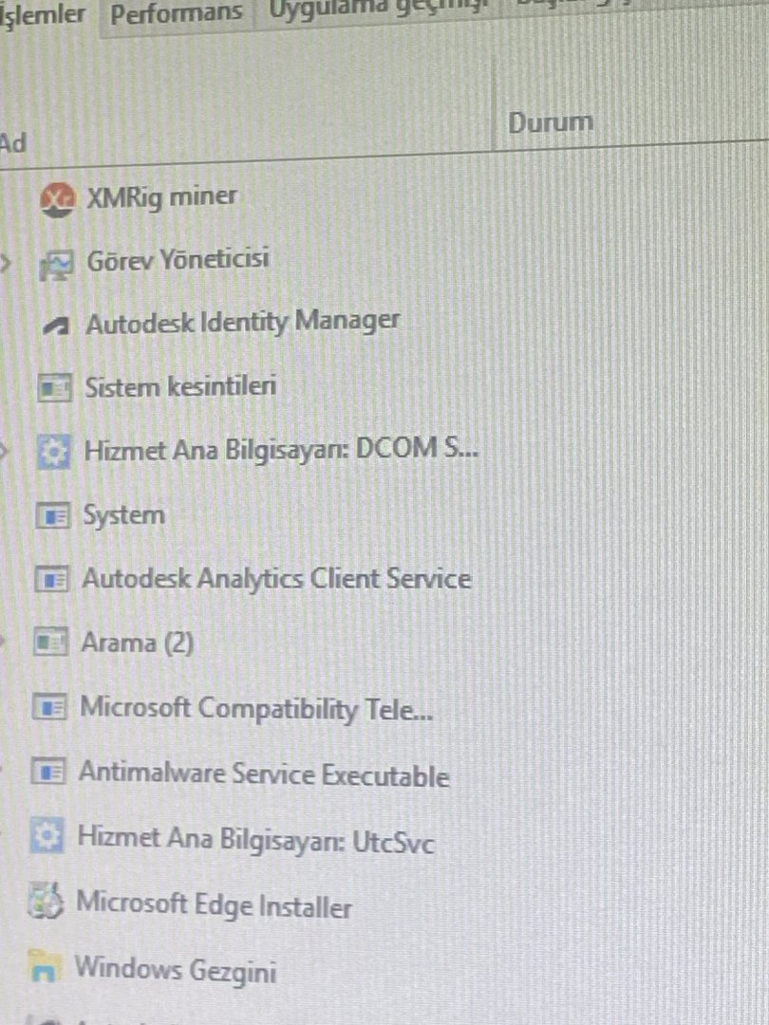Select the XMRig miner process name

(x=161, y=196)
